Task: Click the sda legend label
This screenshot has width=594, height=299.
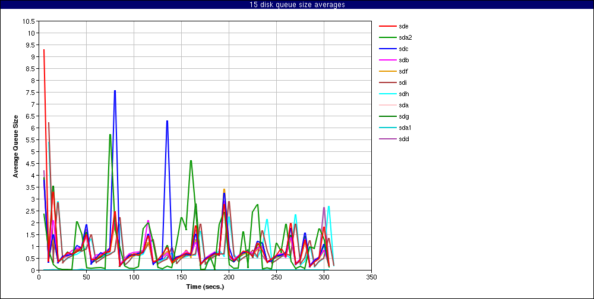Action: pos(403,105)
